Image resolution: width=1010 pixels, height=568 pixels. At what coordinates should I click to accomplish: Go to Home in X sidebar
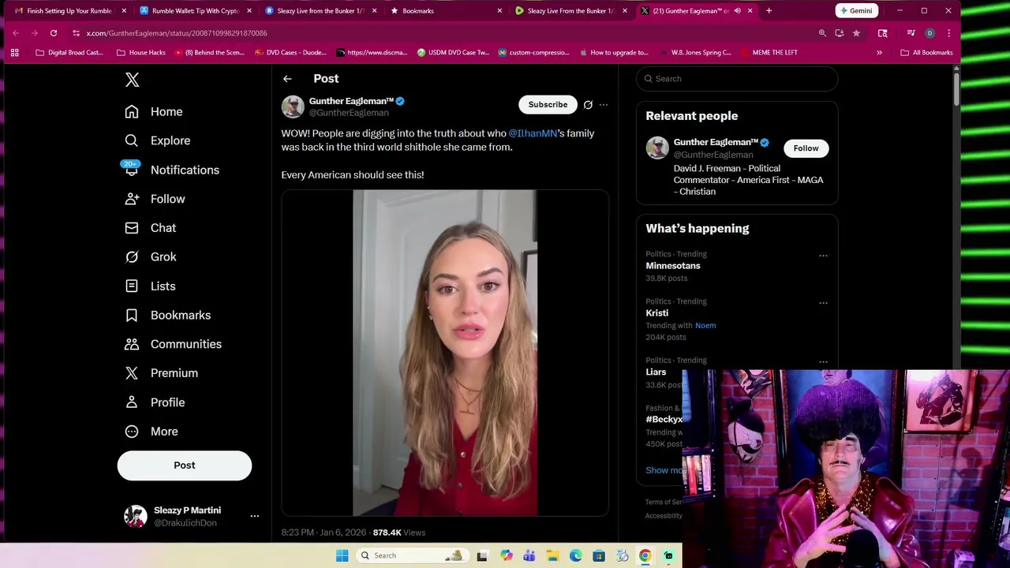tap(154, 111)
